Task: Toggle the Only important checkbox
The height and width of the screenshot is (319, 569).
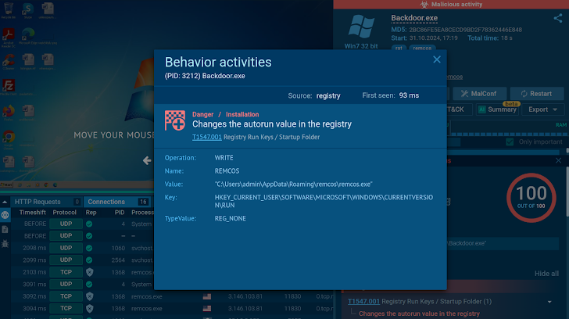Action: [510, 142]
